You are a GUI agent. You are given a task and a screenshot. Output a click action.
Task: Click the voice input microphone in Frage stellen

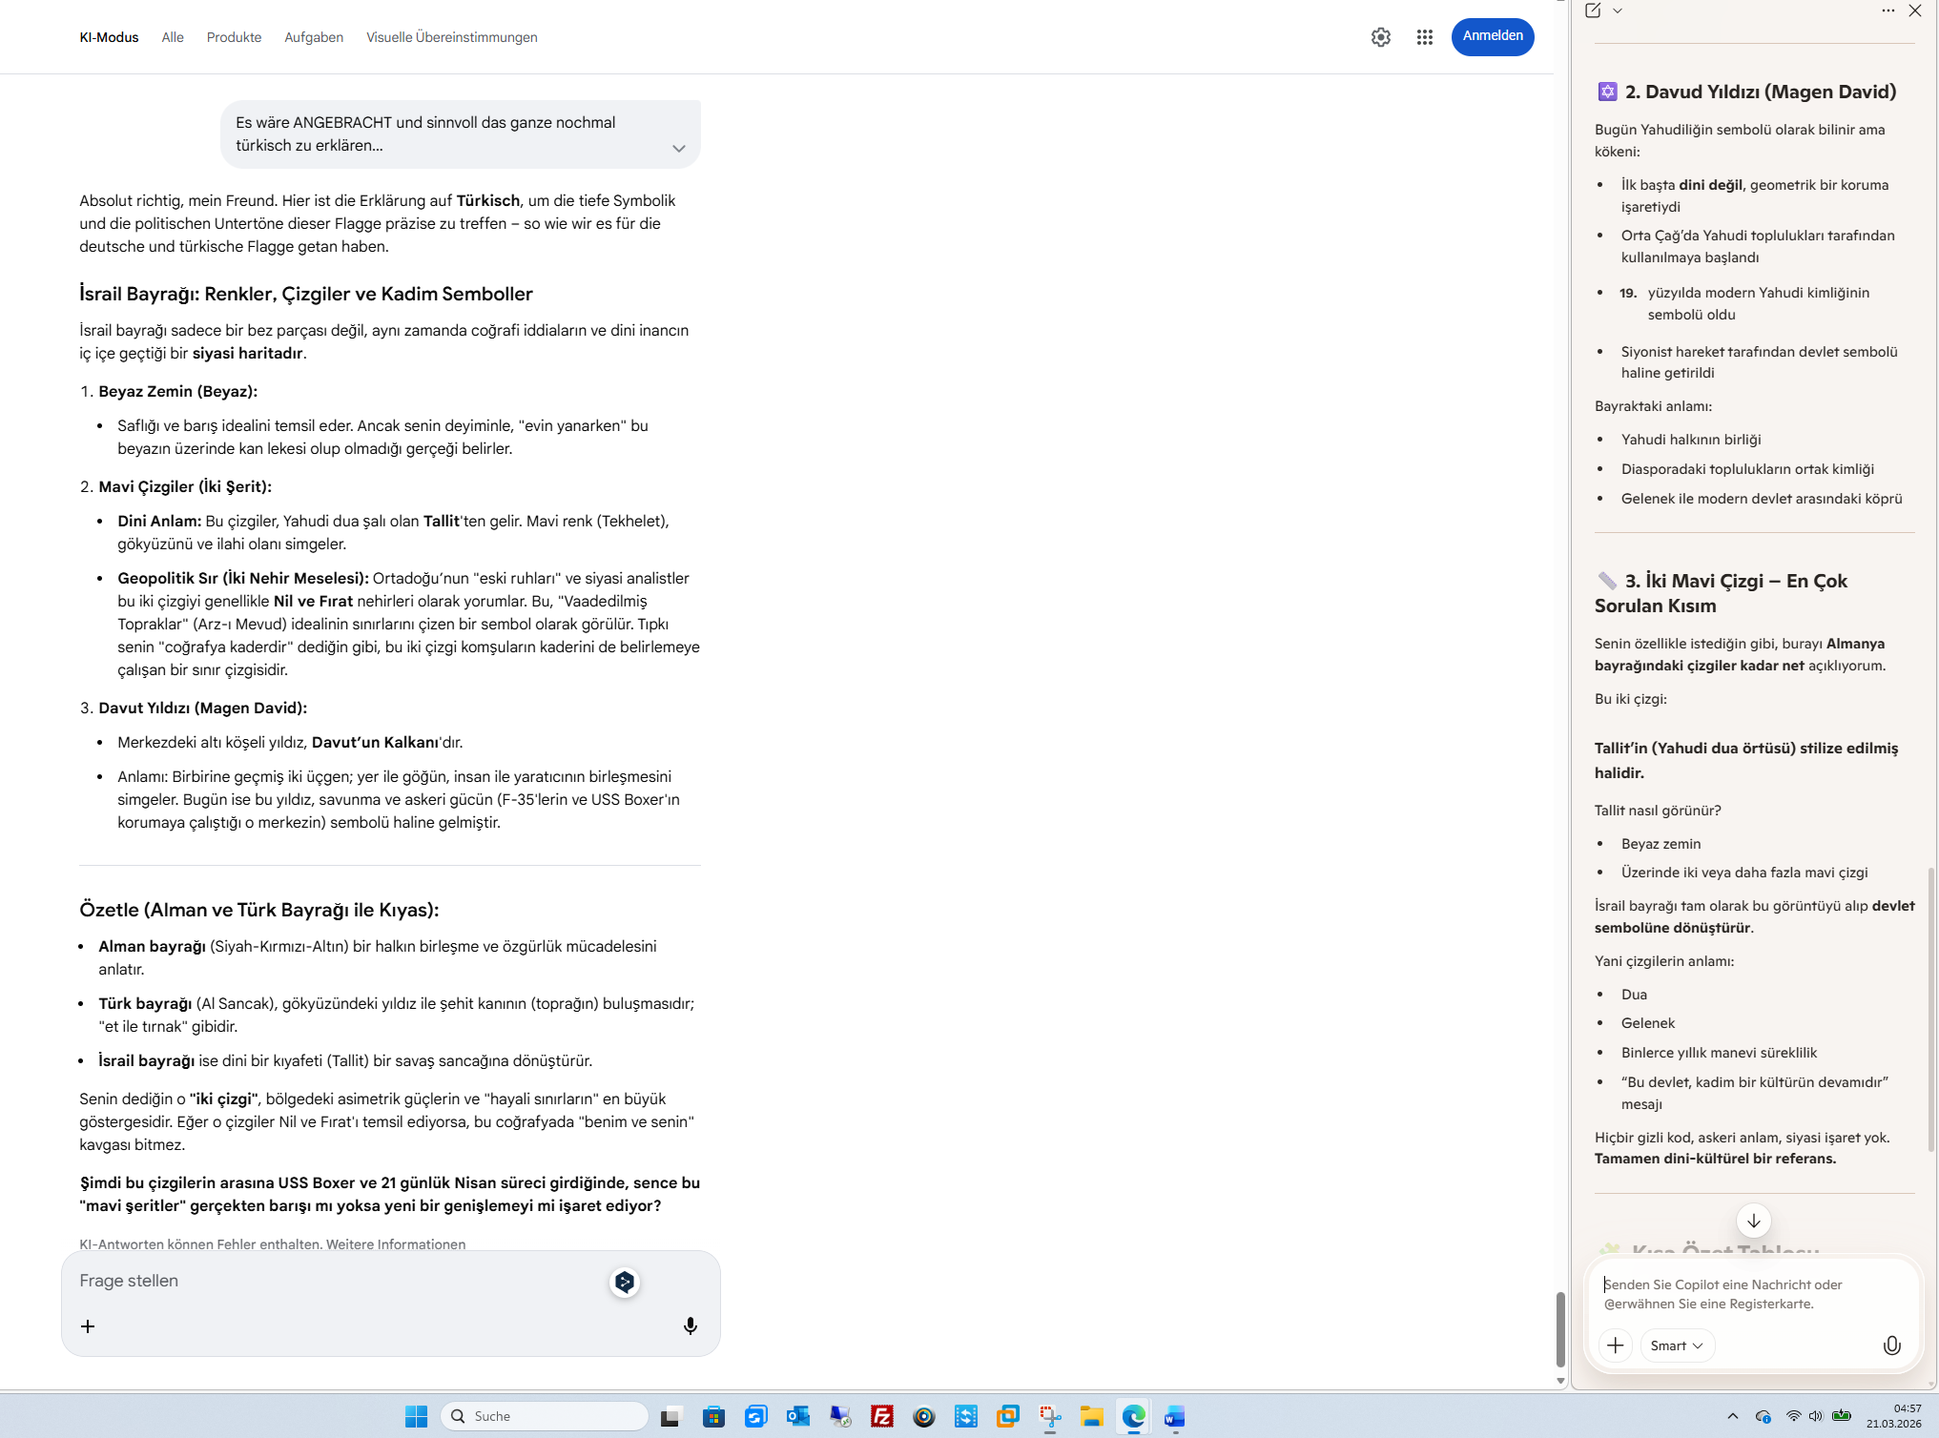click(x=690, y=1325)
